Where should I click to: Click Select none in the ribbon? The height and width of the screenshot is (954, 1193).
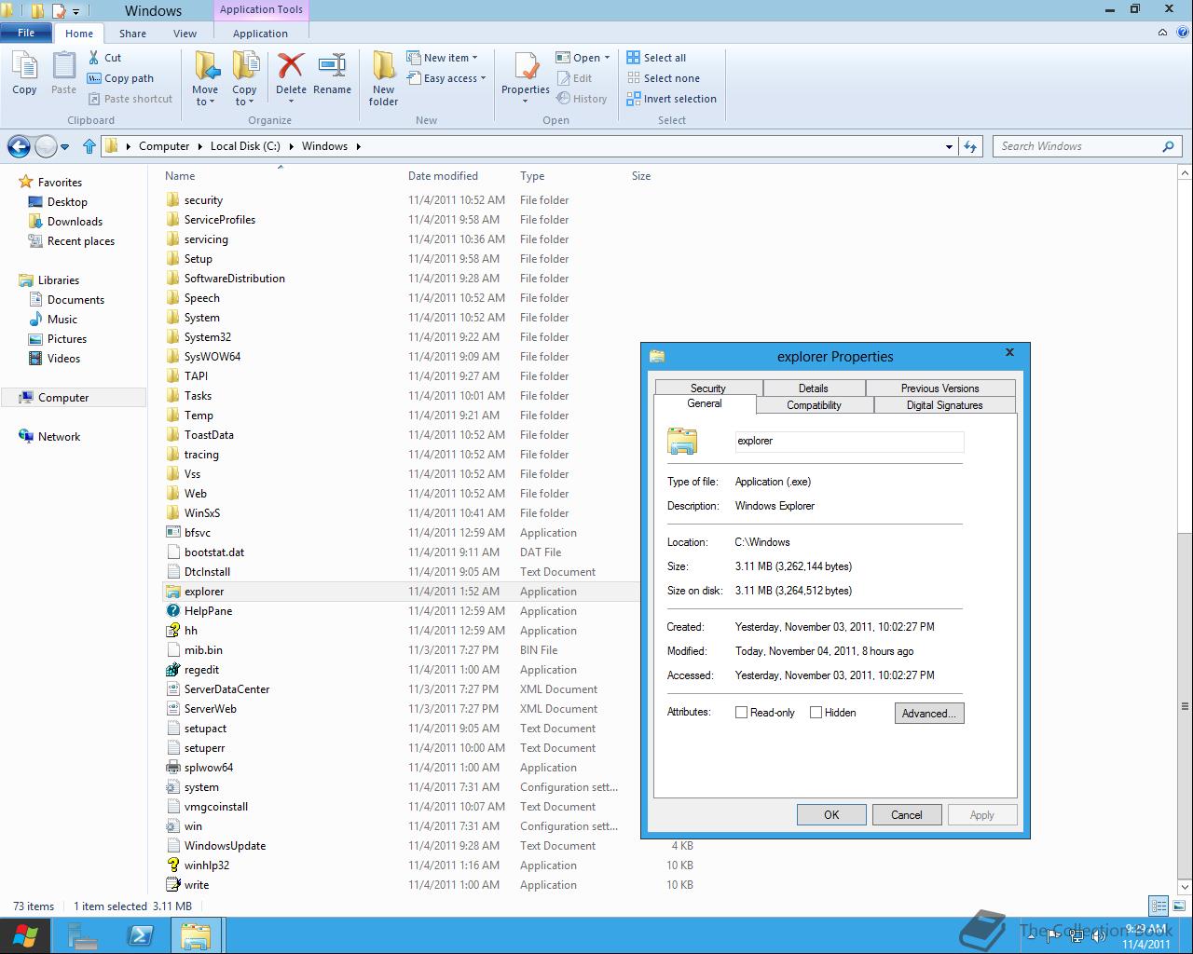[x=663, y=78]
